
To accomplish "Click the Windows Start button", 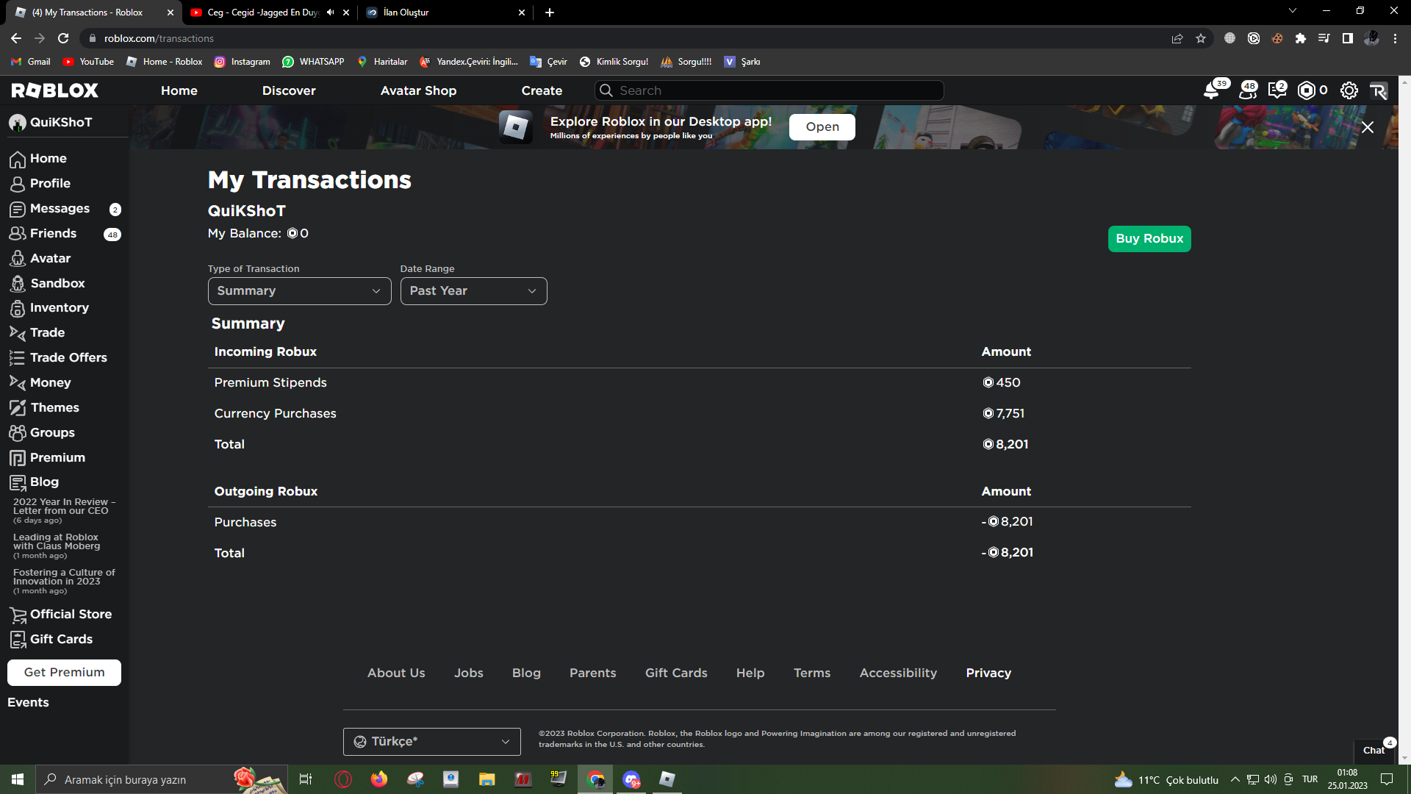I will point(18,779).
